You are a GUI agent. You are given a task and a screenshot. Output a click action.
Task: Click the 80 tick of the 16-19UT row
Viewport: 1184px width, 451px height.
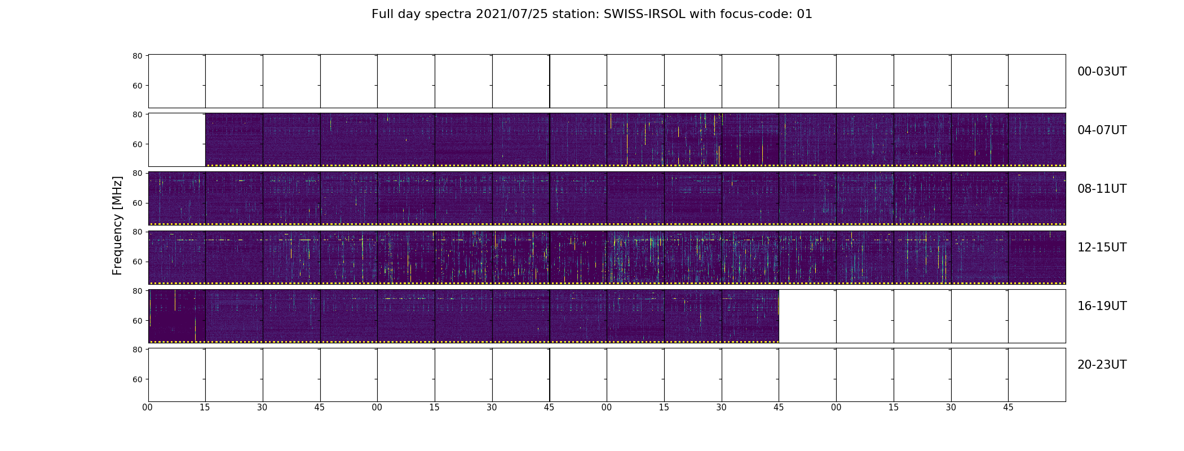pyautogui.click(x=137, y=291)
